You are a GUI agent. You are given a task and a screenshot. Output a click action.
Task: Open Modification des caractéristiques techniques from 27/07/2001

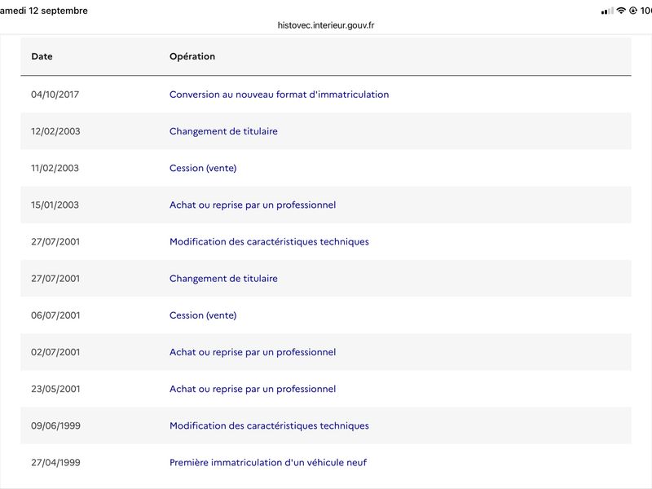pos(269,241)
